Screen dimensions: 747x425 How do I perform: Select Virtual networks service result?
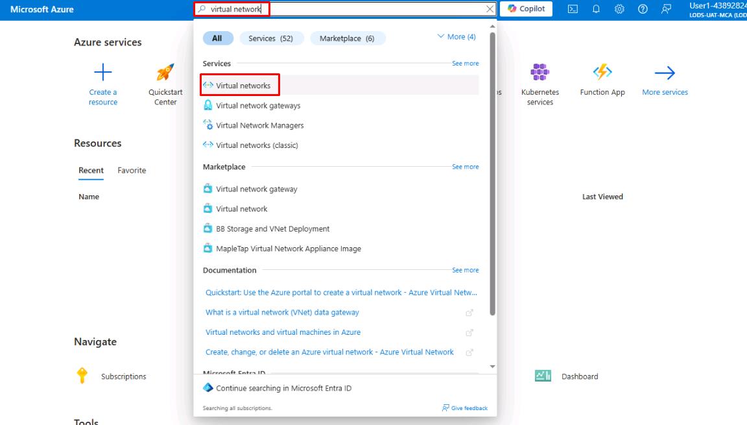340,86
